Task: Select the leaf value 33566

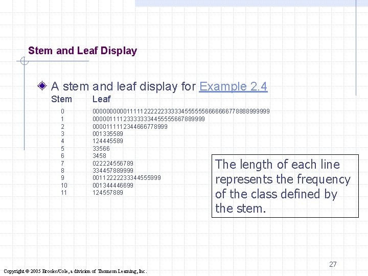Action: click(101, 149)
